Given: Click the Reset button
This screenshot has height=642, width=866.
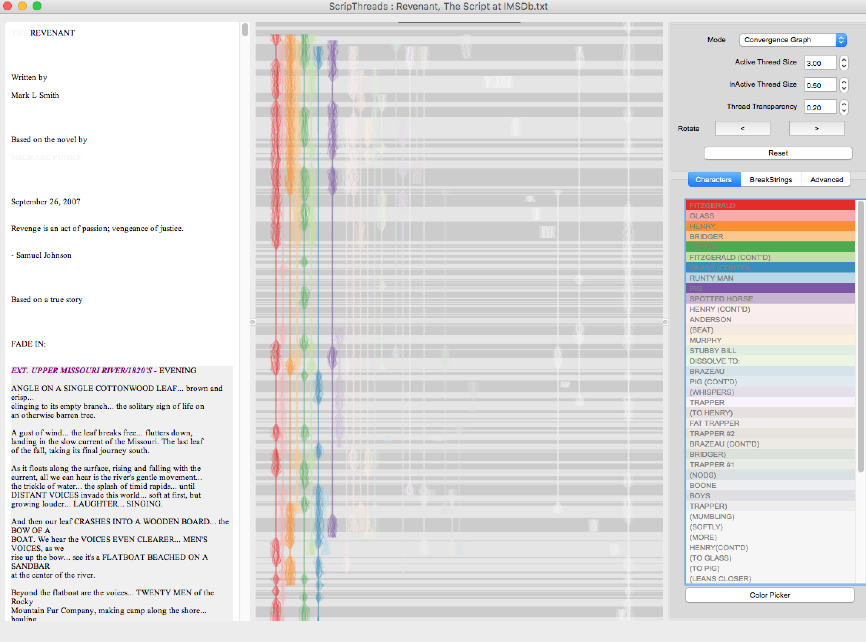Looking at the screenshot, I should (778, 153).
